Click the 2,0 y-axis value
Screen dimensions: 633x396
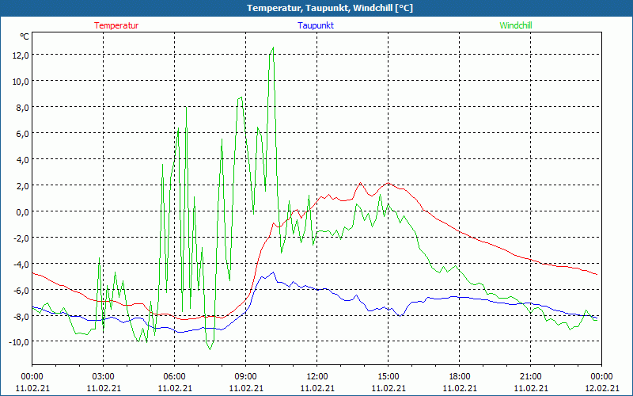click(23, 185)
